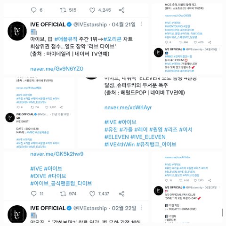Open the naver.me/GK5k2hw9 link
Viewport: 226px width, 226px height.
[x=57, y=154]
